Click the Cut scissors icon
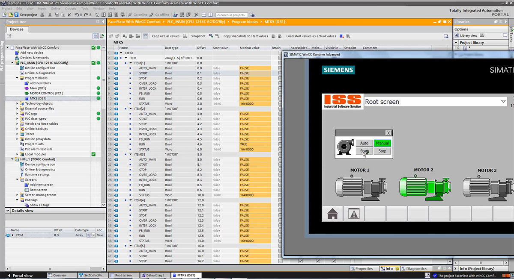Screen dimensions: 514x279 click(50, 15)
